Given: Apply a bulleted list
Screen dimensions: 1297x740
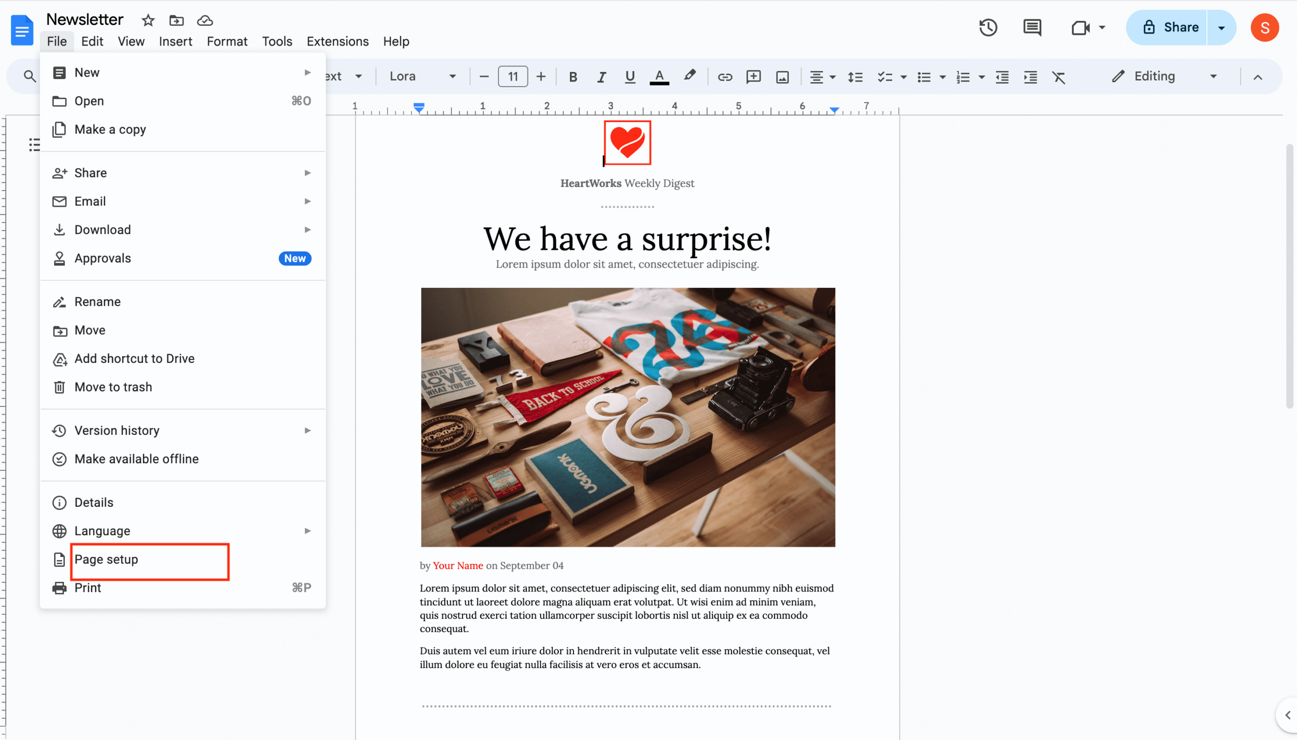Looking at the screenshot, I should pos(925,76).
